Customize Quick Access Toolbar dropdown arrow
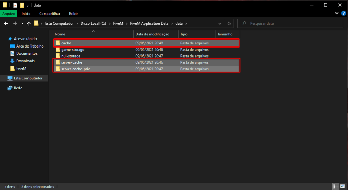This screenshot has height=190, width=348. [27, 5]
